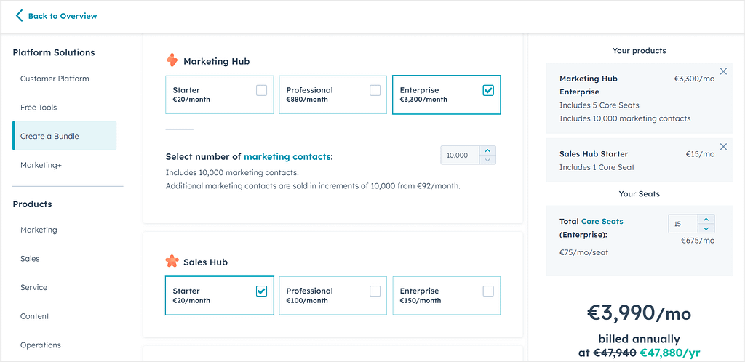Viewport: 745px width, 362px height.
Task: Open Marketing+ in sidebar
Action: 41,165
